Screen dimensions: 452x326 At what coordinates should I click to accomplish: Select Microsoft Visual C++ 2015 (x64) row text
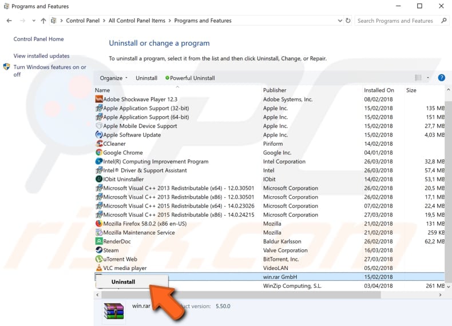[179, 206]
